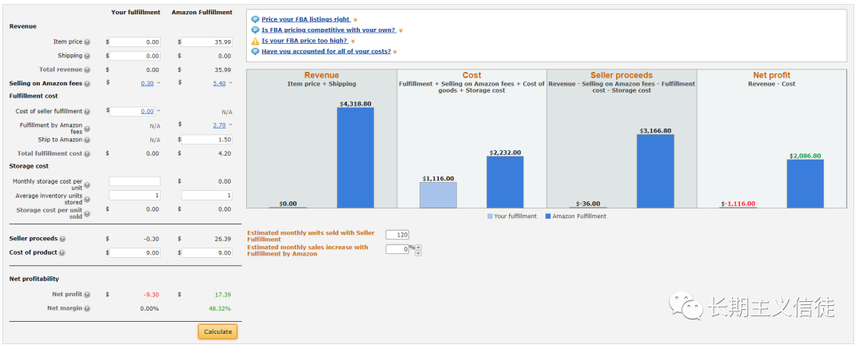
Task: Click the Amazon Fulfillment Revenue bar $4,318.80
Action: (x=356, y=158)
